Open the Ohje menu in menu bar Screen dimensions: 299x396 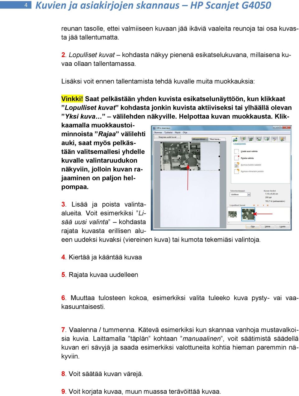coord(185,132)
